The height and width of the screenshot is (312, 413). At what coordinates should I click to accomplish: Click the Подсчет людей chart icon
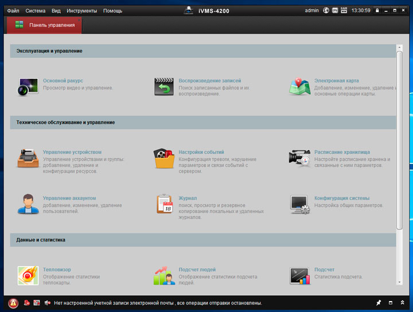pyautogui.click(x=163, y=275)
